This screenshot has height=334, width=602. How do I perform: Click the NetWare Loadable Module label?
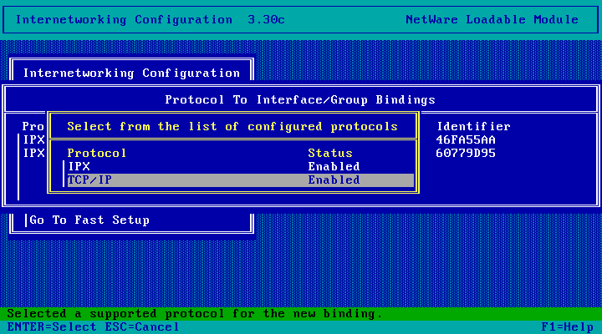coord(492,19)
